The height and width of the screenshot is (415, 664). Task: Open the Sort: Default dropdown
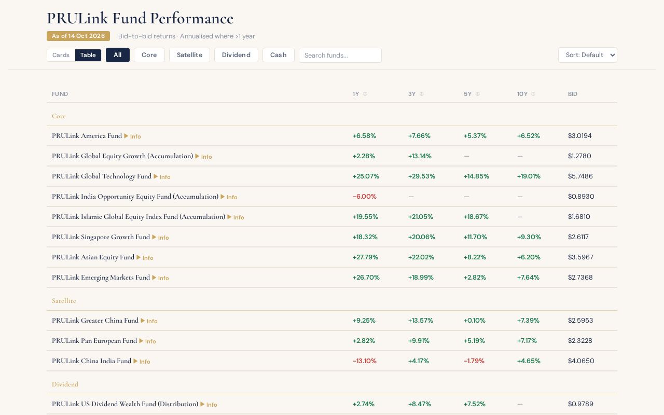(x=588, y=55)
